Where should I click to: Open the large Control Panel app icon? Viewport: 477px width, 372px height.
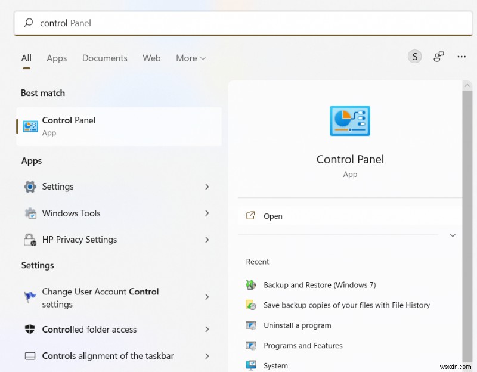[x=350, y=120]
